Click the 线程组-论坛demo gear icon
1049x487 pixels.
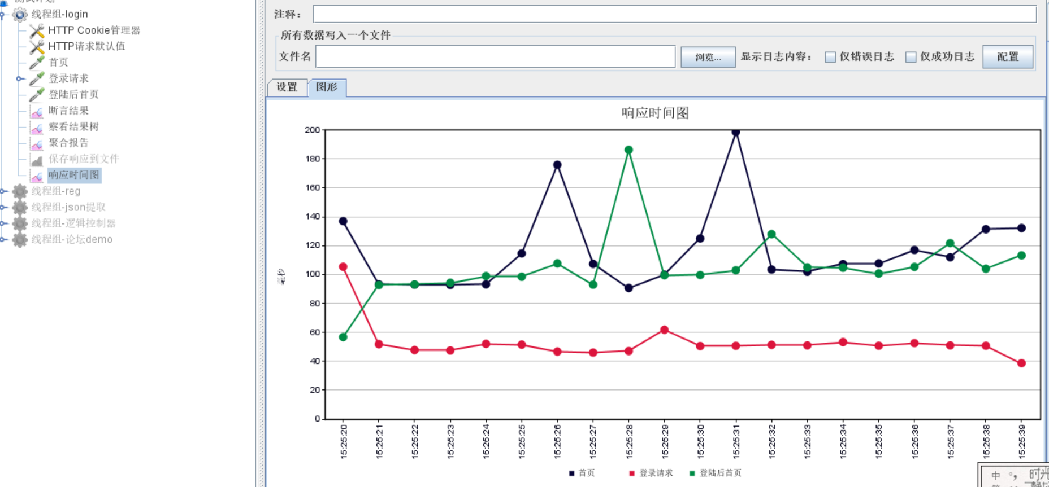point(20,239)
